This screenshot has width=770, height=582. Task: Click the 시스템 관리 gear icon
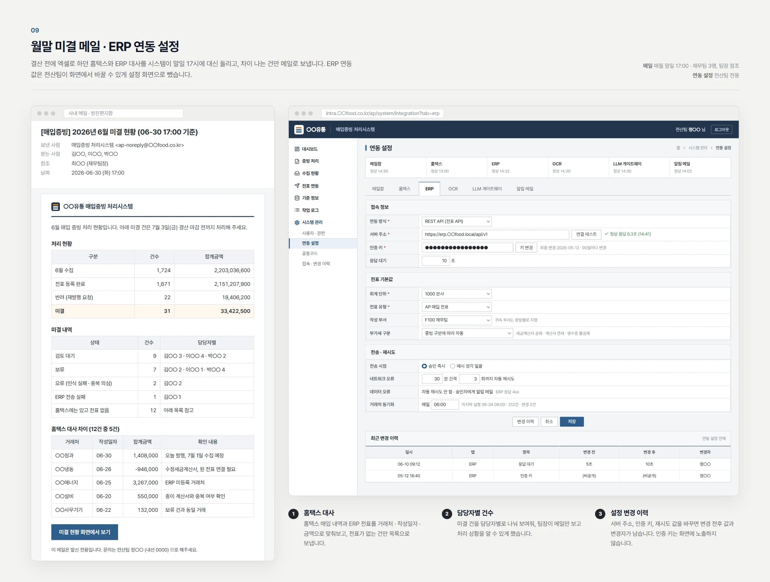[297, 222]
